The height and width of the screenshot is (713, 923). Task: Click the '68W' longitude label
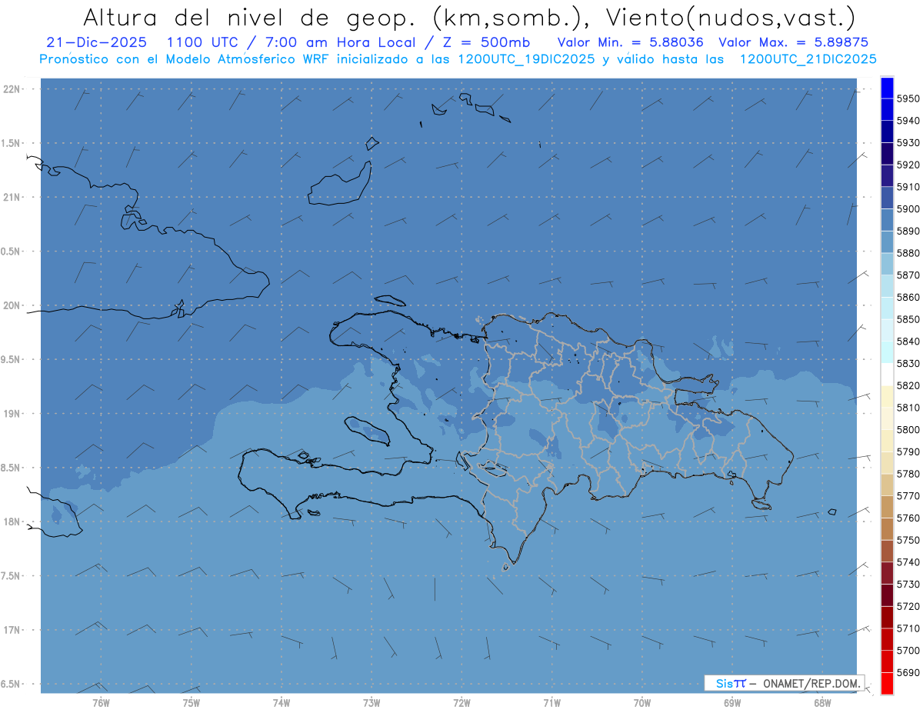822,702
